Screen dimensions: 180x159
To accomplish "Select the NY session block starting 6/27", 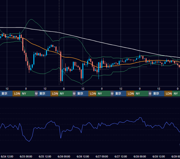I will click(x=141, y=94).
